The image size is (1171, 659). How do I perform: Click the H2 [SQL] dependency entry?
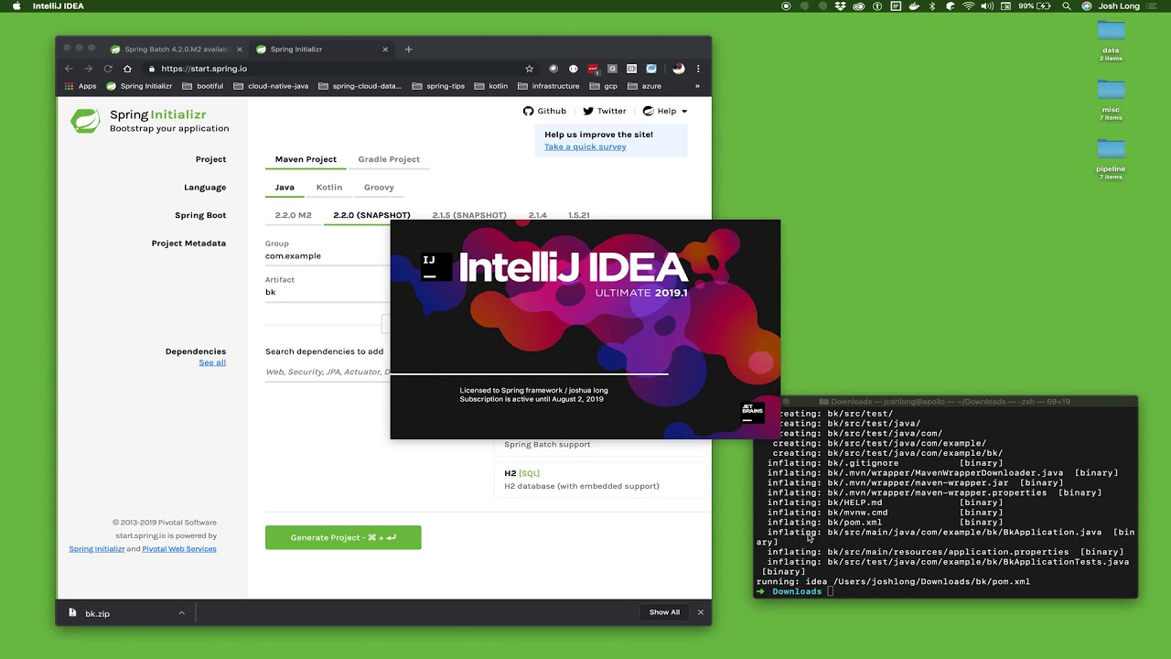point(599,480)
